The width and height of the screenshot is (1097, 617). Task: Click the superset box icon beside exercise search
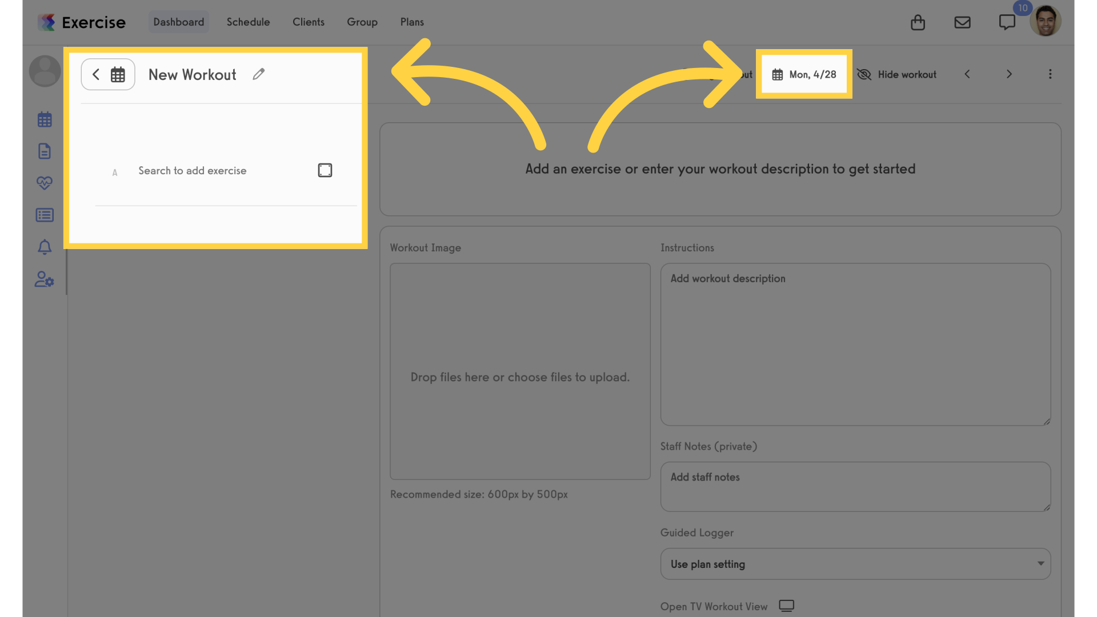coord(325,170)
